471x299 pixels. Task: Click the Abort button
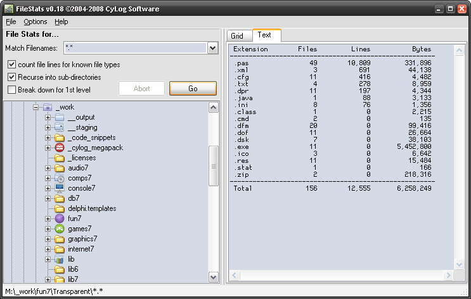141,88
